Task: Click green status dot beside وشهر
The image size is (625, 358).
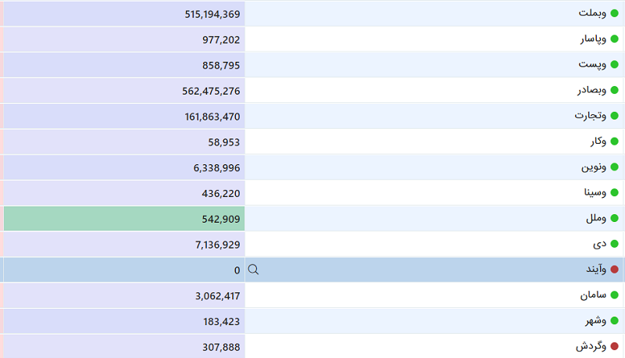Action: click(x=614, y=321)
